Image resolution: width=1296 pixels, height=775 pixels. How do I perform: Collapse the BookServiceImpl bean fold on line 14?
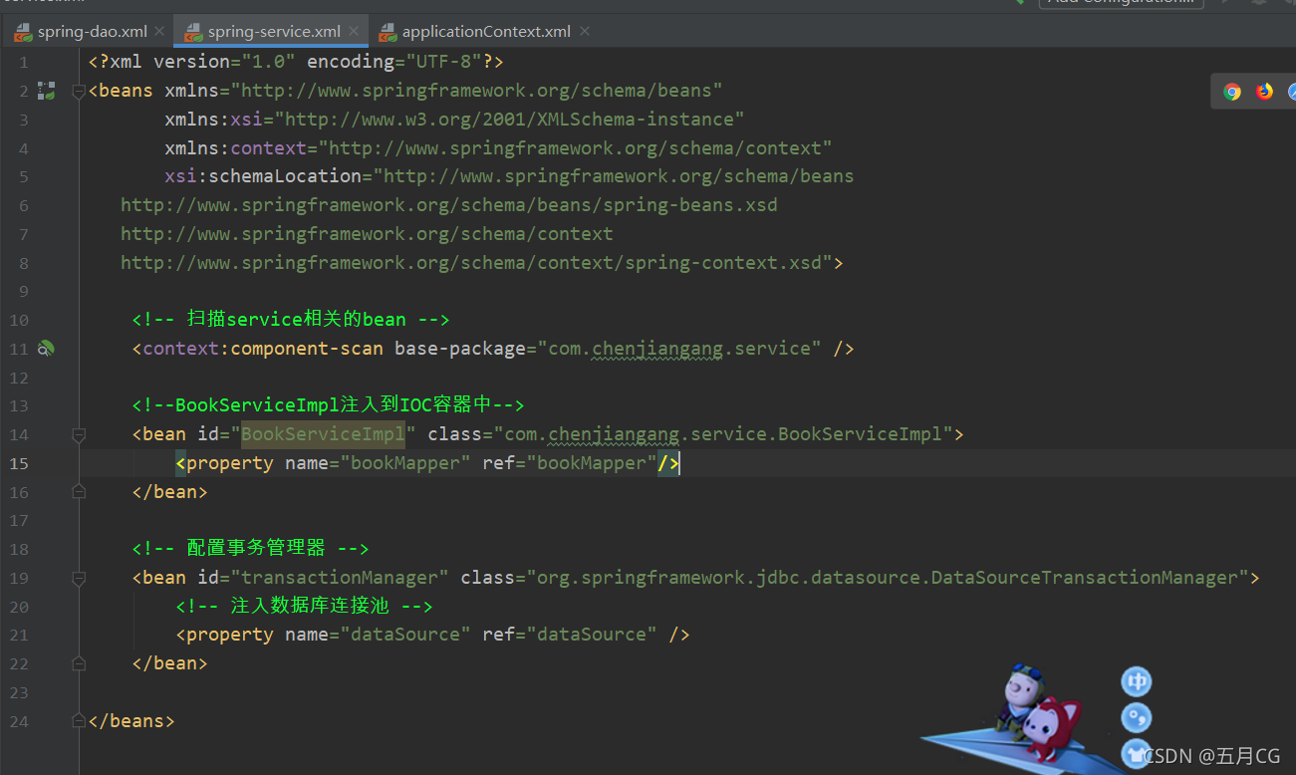[x=79, y=434]
